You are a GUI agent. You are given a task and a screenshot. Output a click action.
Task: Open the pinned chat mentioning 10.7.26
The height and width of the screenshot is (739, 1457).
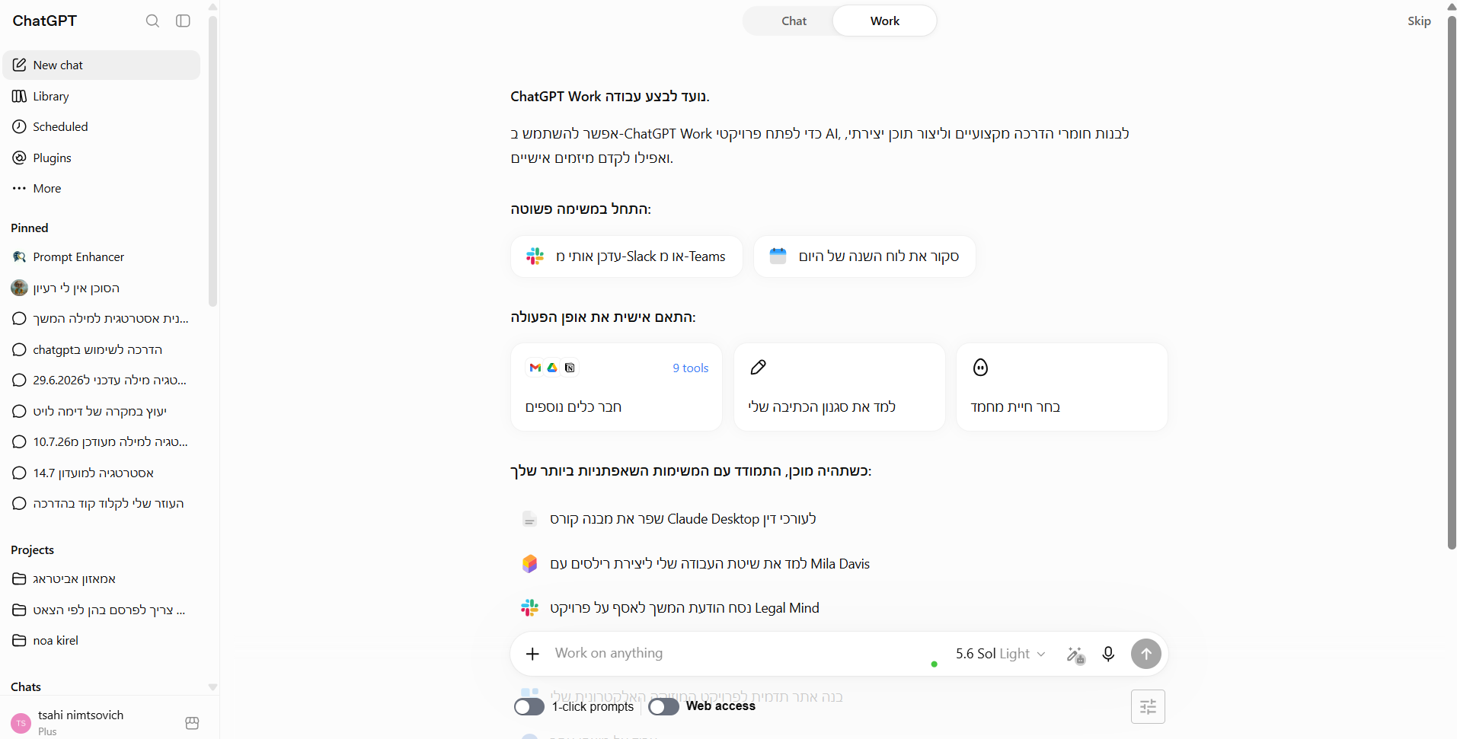[101, 442]
